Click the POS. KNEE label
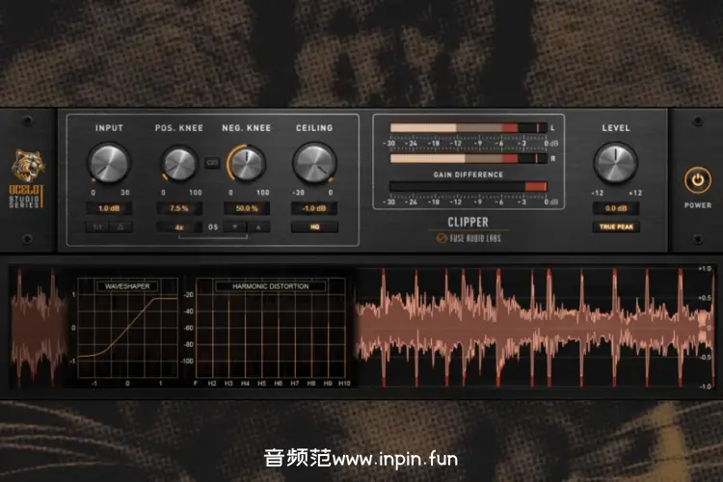 click(x=179, y=128)
